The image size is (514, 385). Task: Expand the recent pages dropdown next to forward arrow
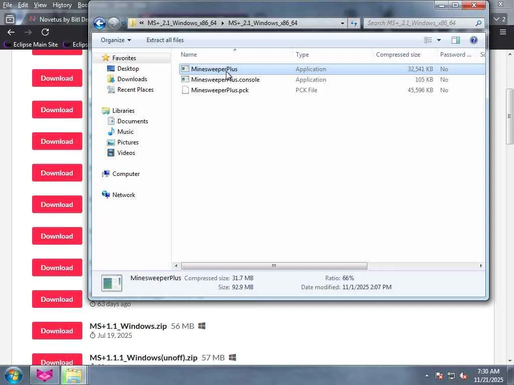click(x=123, y=23)
